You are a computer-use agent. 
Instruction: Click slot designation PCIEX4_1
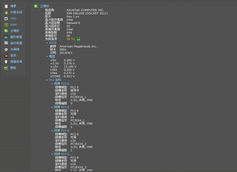tap(77, 120)
